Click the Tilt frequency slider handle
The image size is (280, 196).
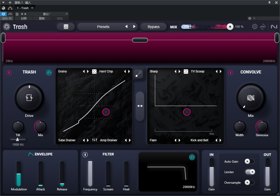pos(17,139)
